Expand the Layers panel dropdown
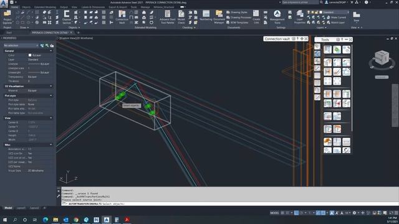Screen dimensions: 399x224 tap(322, 27)
